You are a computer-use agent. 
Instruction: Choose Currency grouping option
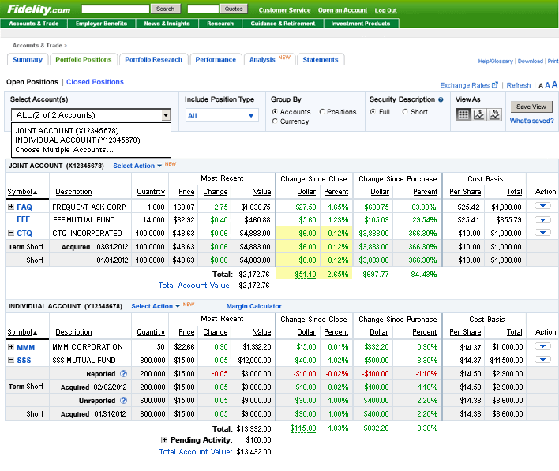point(275,121)
